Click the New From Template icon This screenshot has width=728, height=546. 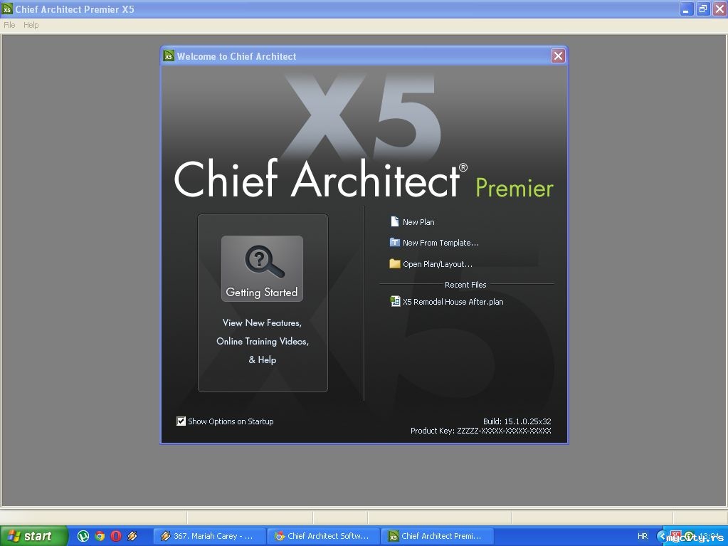tap(395, 242)
